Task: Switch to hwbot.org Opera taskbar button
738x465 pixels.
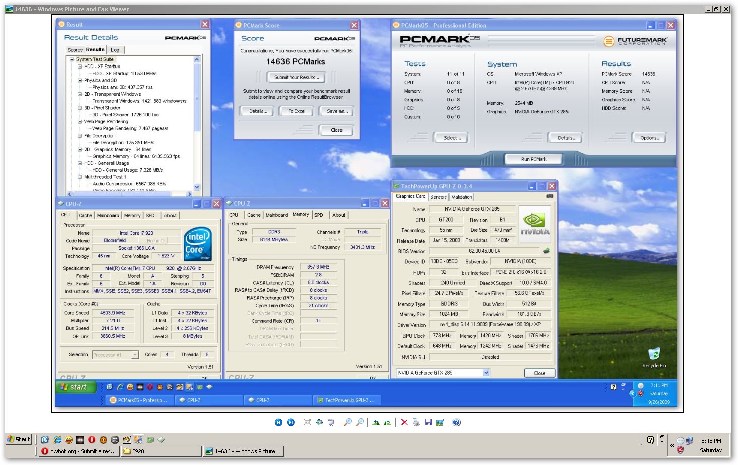Action: [79, 451]
